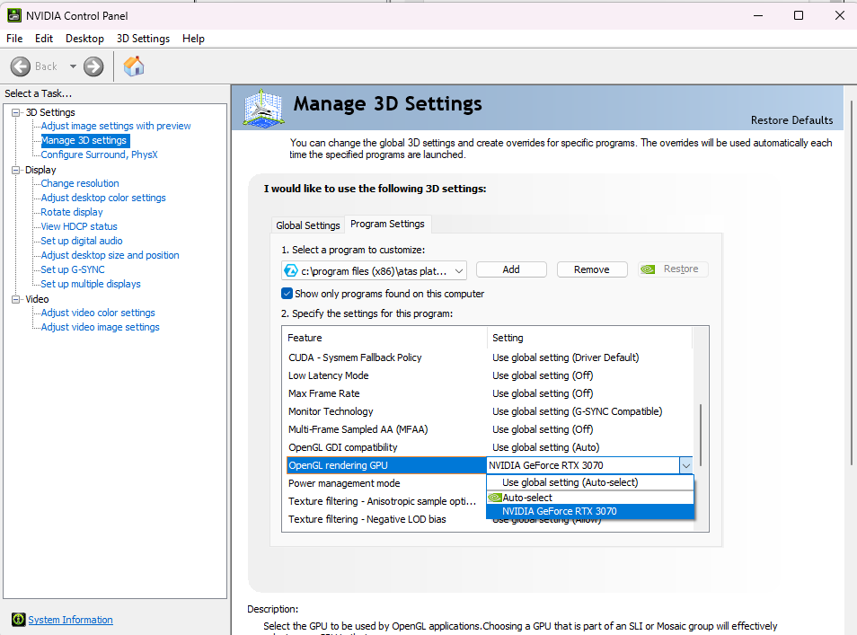Select the Low Latency Mode row
857x635 pixels.
tap(490, 375)
